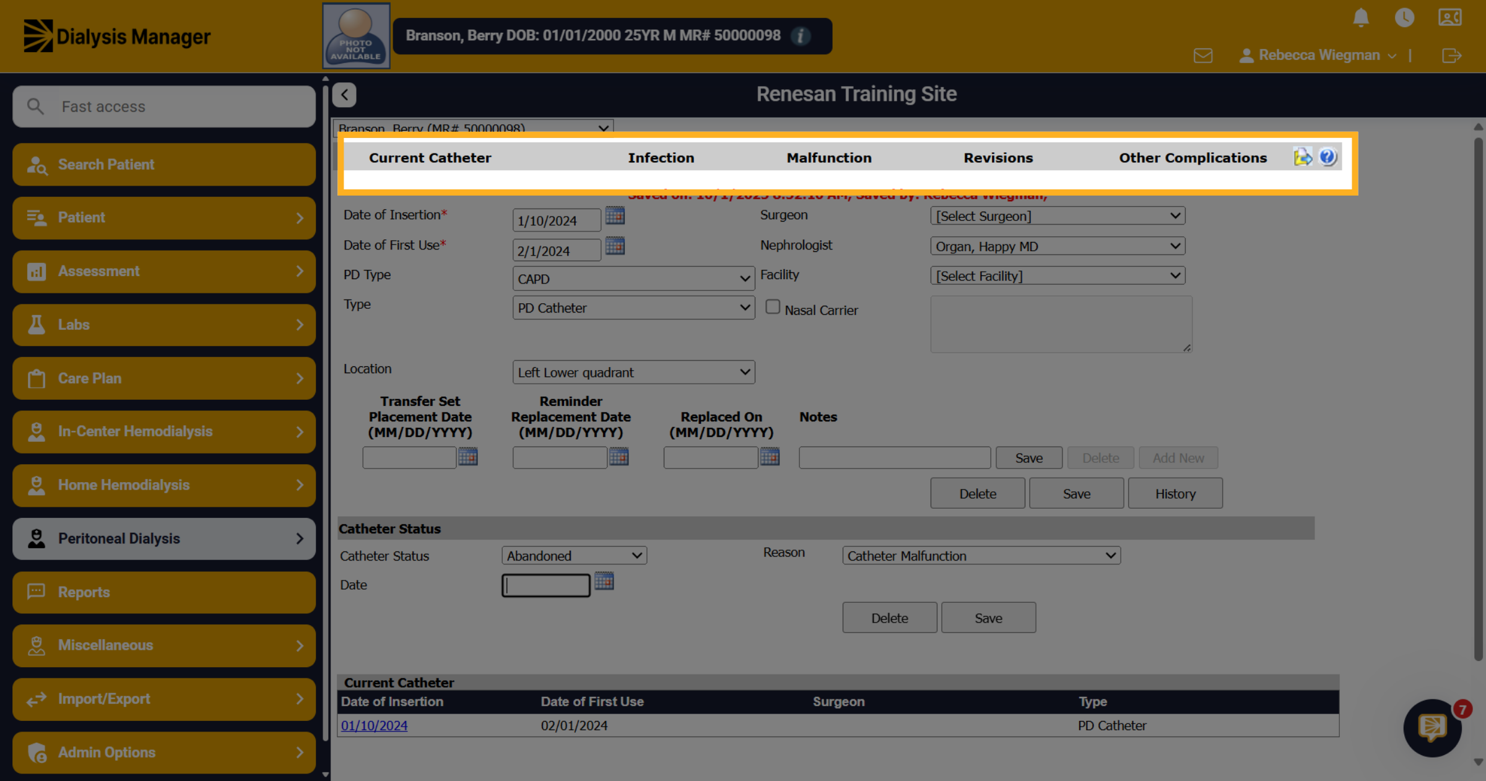1486x781 pixels.
Task: Open the notifications bell icon
Action: pos(1360,17)
